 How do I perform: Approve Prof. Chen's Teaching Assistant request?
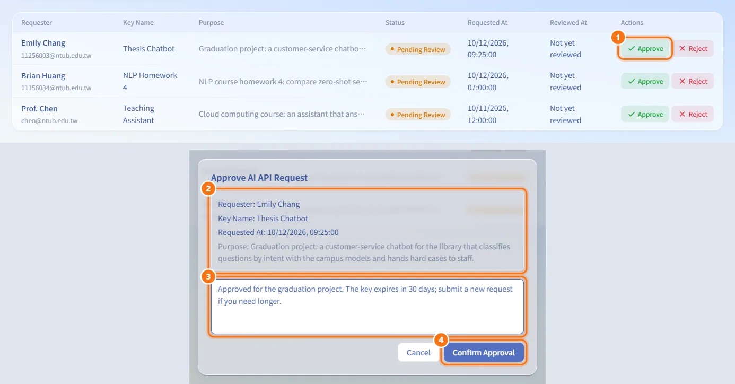pyautogui.click(x=645, y=114)
